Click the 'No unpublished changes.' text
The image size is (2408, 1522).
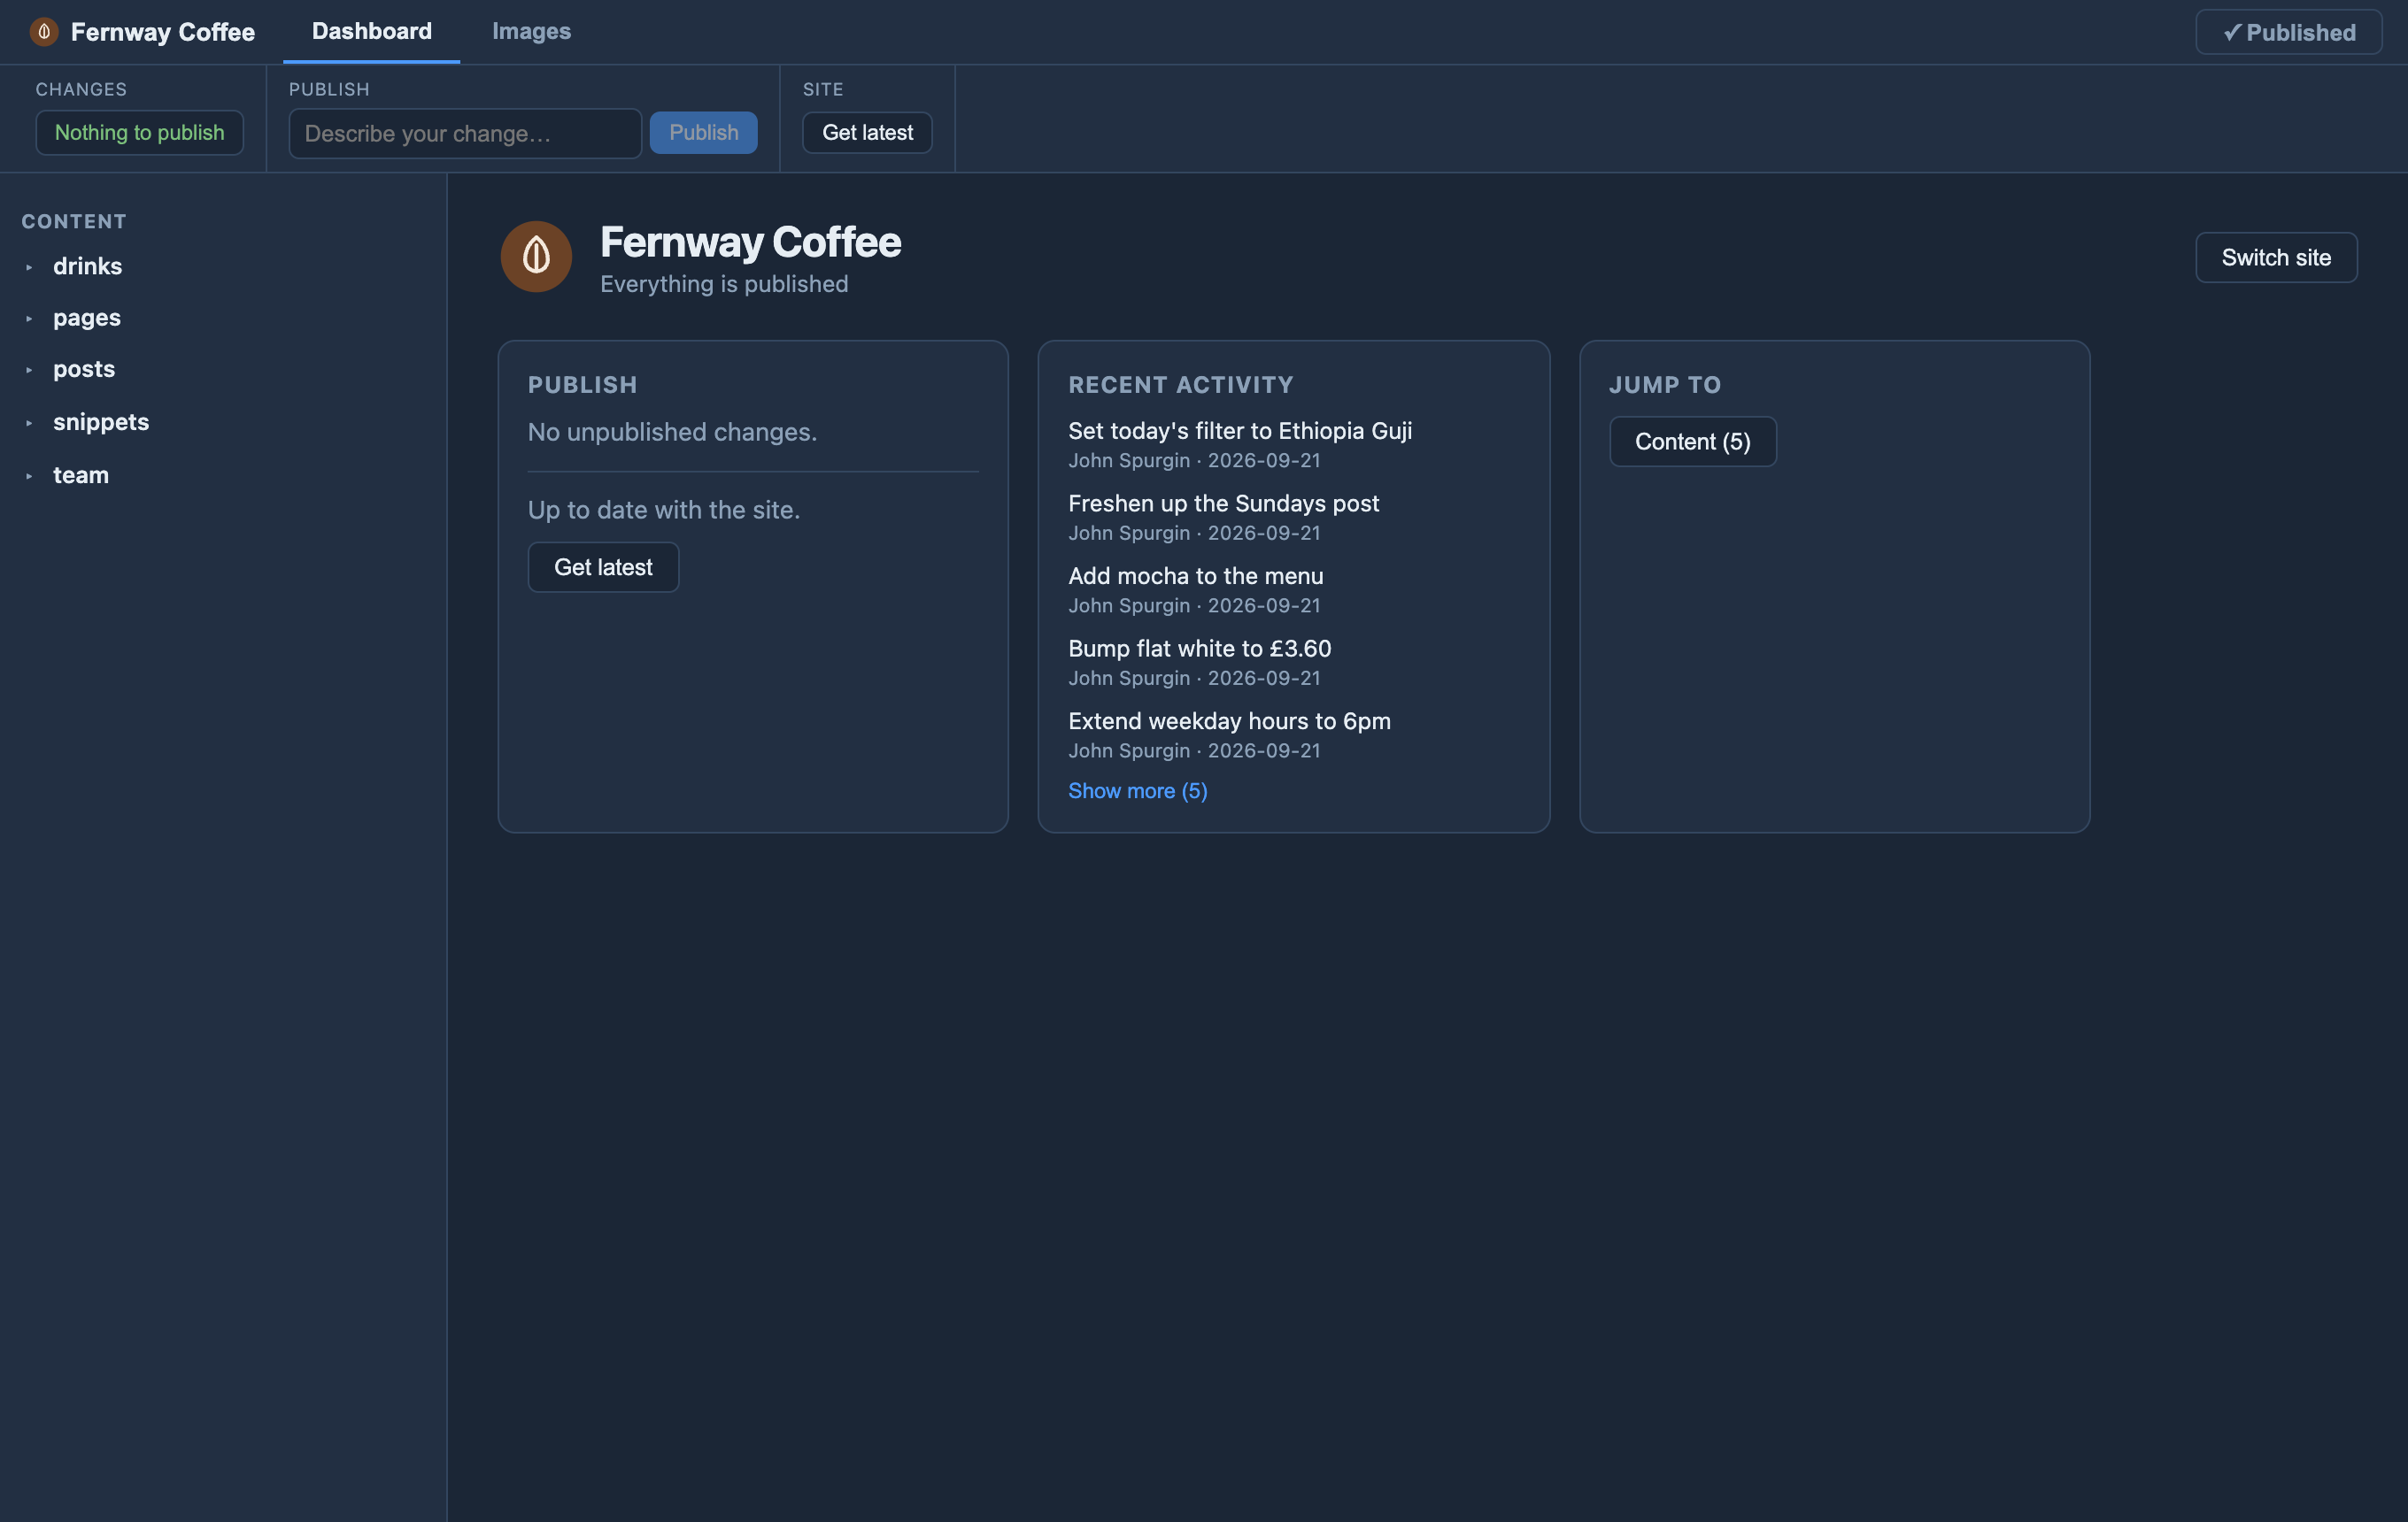pos(672,433)
